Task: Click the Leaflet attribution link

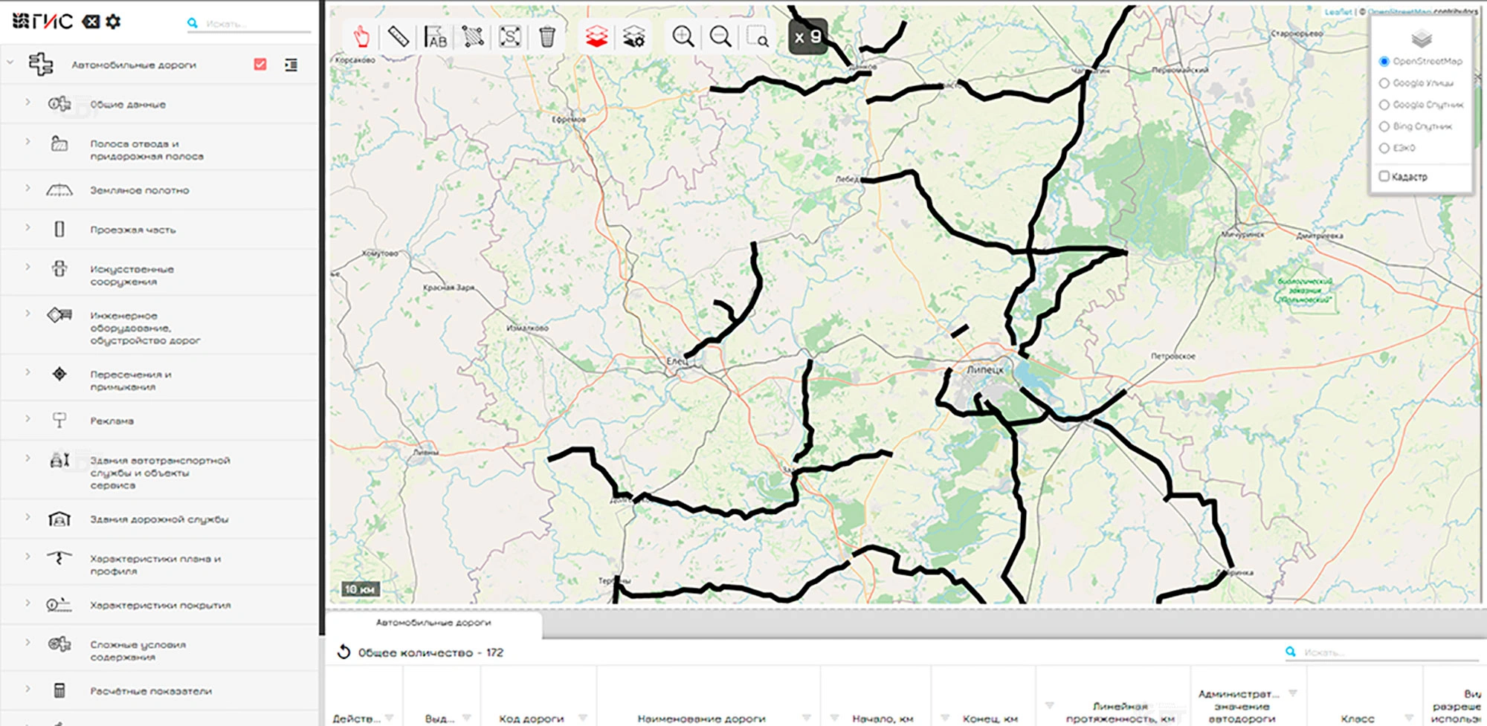Action: pos(1338,12)
